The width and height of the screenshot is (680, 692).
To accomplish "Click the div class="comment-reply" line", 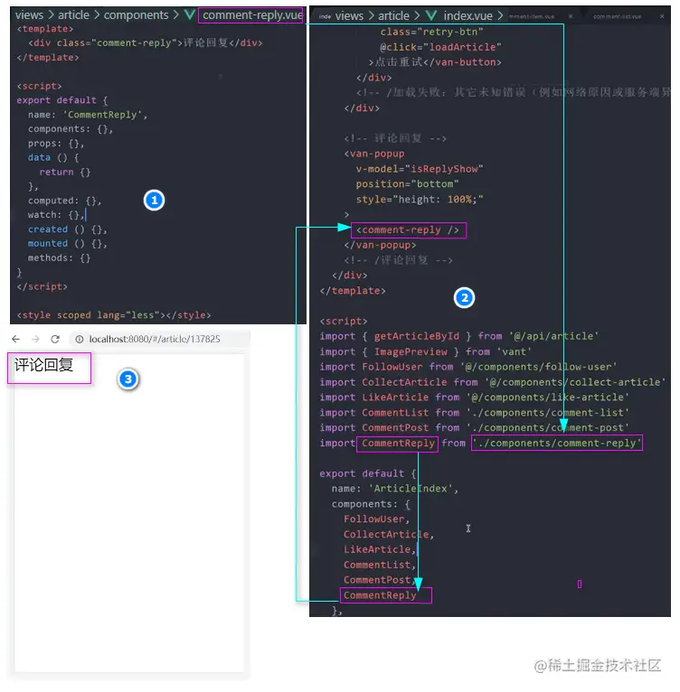I will (x=146, y=42).
